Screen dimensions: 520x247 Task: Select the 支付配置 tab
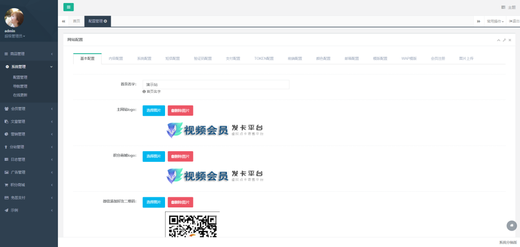point(233,59)
